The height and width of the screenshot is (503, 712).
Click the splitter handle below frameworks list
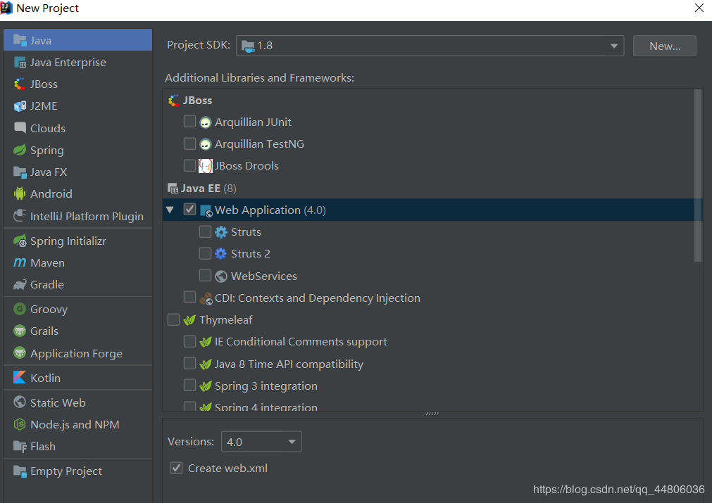point(432,414)
